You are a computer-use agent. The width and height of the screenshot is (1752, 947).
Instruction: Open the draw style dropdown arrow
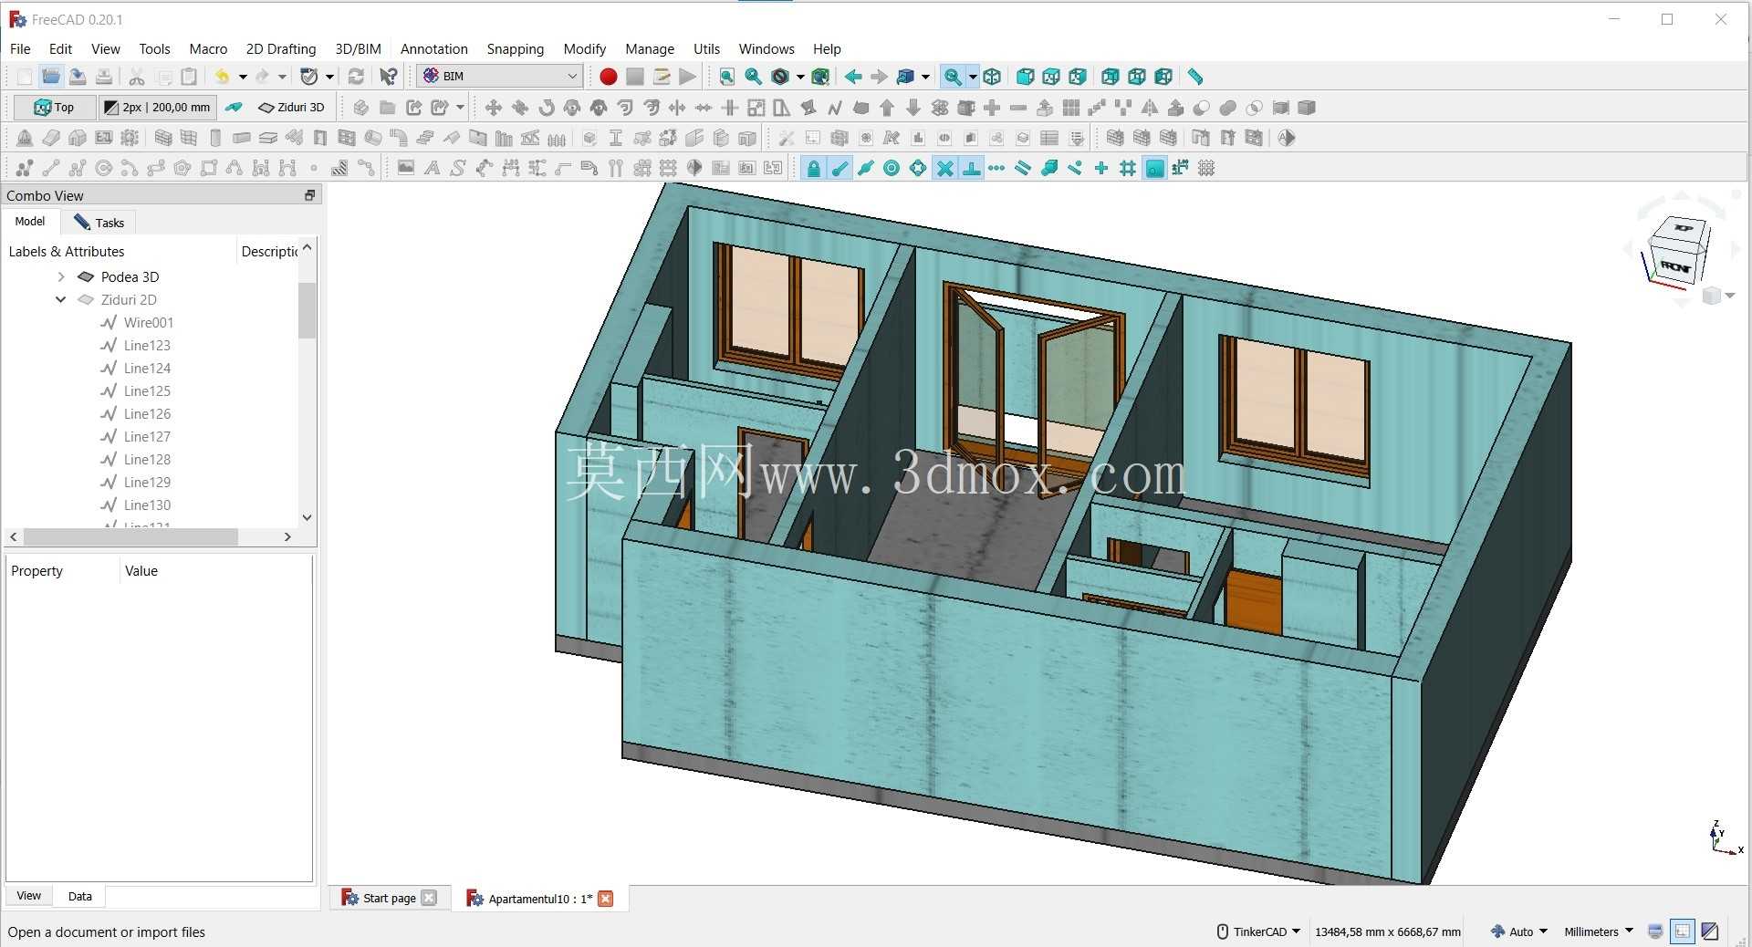pyautogui.click(x=800, y=77)
